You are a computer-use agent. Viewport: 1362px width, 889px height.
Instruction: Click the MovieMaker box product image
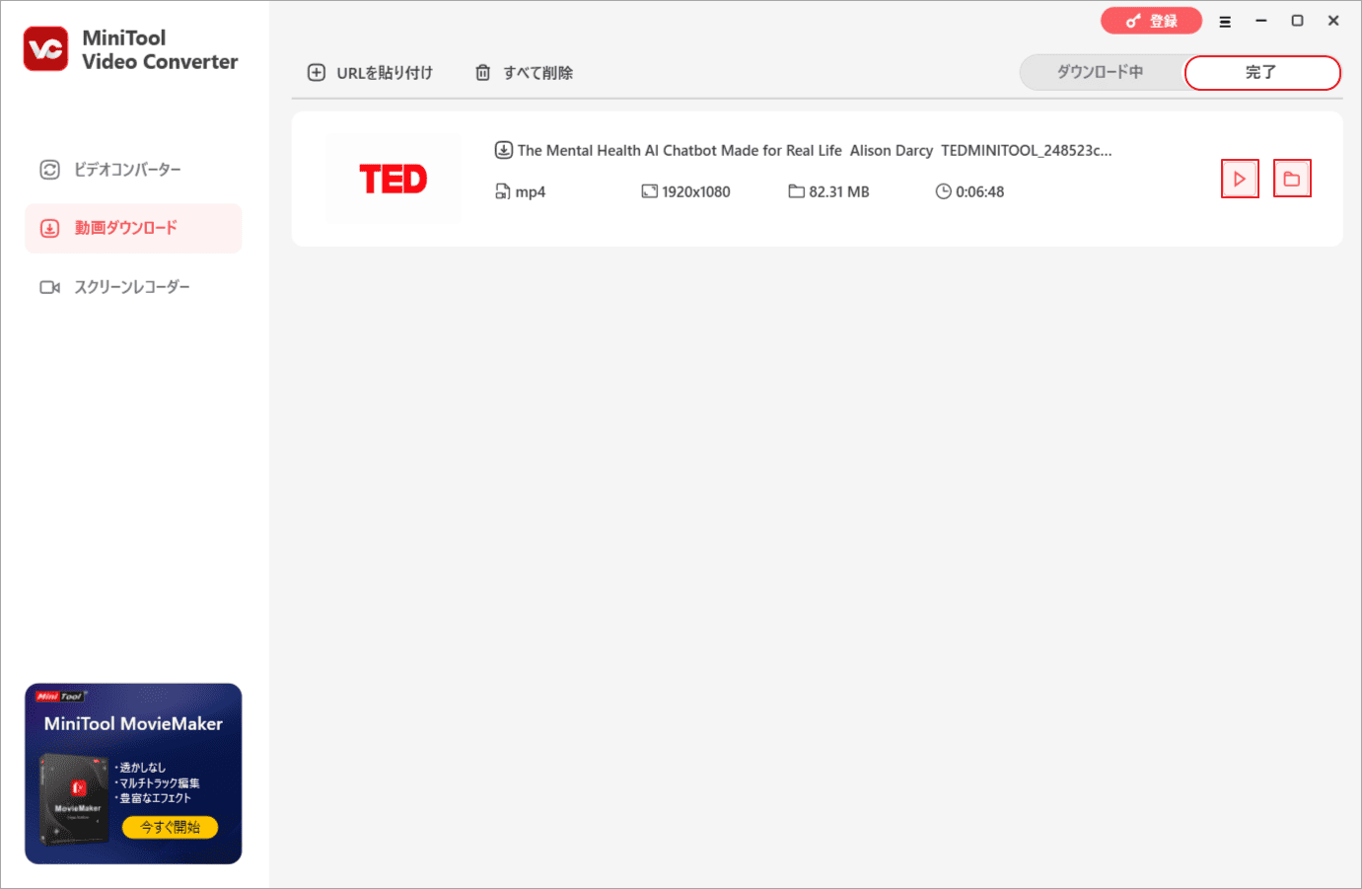click(75, 799)
